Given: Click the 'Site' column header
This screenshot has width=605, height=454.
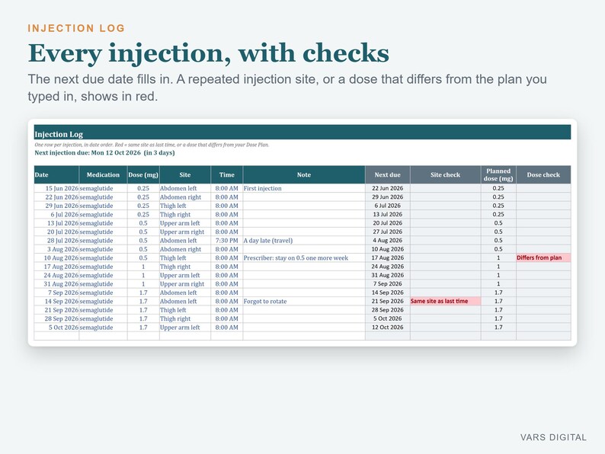Looking at the screenshot, I should 185,174.
